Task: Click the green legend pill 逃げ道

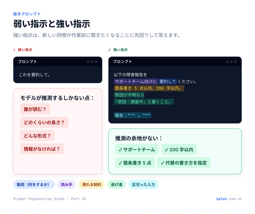Action: (x=117, y=184)
